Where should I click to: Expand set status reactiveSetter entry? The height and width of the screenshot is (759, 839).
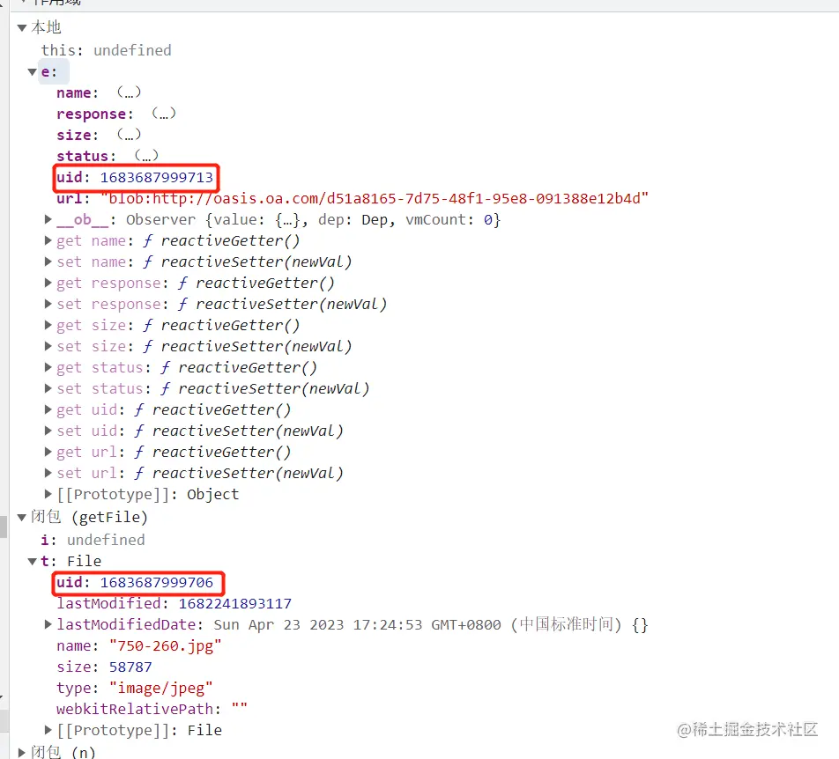(x=48, y=388)
